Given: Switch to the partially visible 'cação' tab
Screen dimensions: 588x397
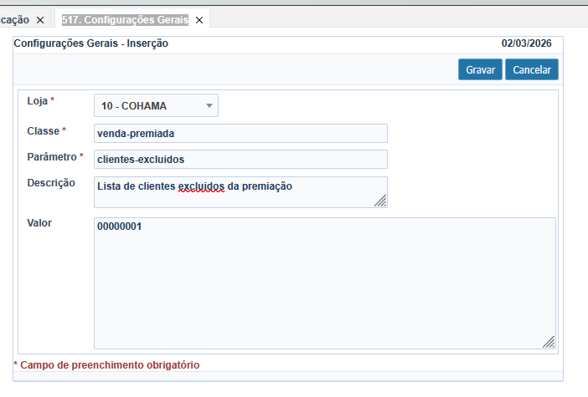Looking at the screenshot, I should click(x=15, y=19).
